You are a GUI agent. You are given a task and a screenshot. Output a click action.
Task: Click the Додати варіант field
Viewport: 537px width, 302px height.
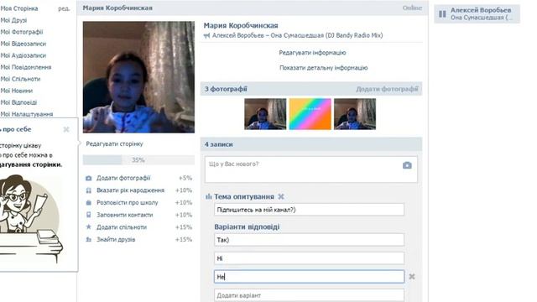(x=309, y=295)
